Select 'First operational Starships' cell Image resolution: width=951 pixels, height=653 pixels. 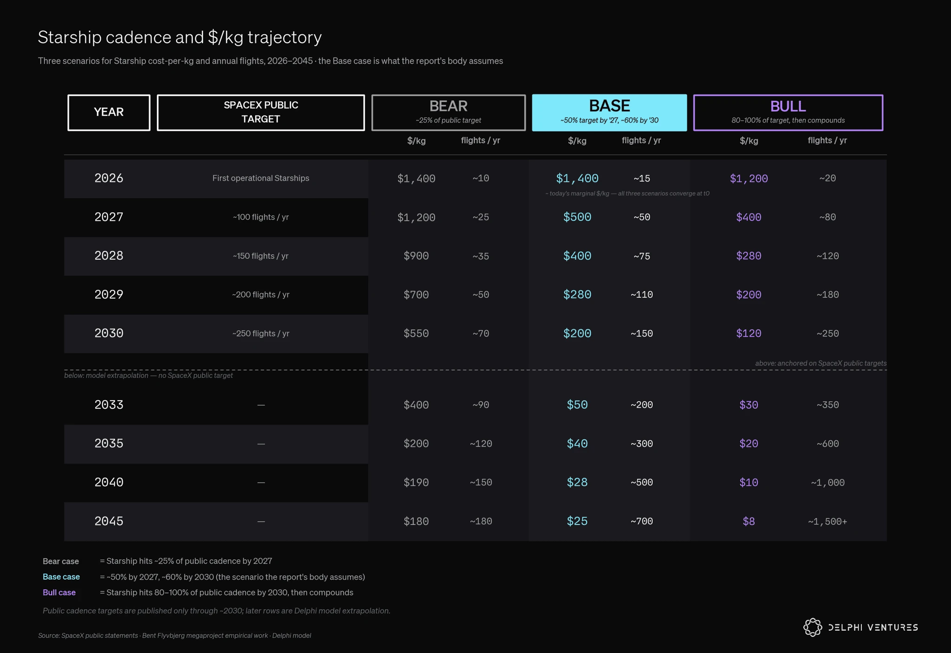click(261, 178)
